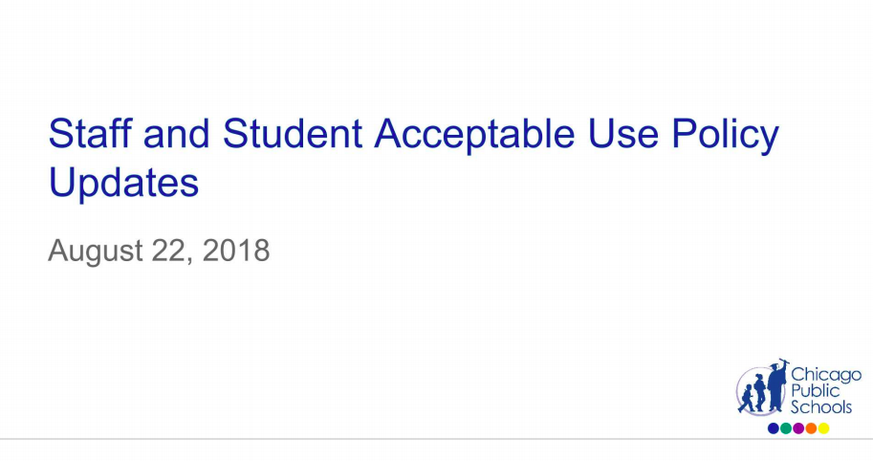Select the green dot under the logo
The width and height of the screenshot is (873, 461).
pos(786,428)
